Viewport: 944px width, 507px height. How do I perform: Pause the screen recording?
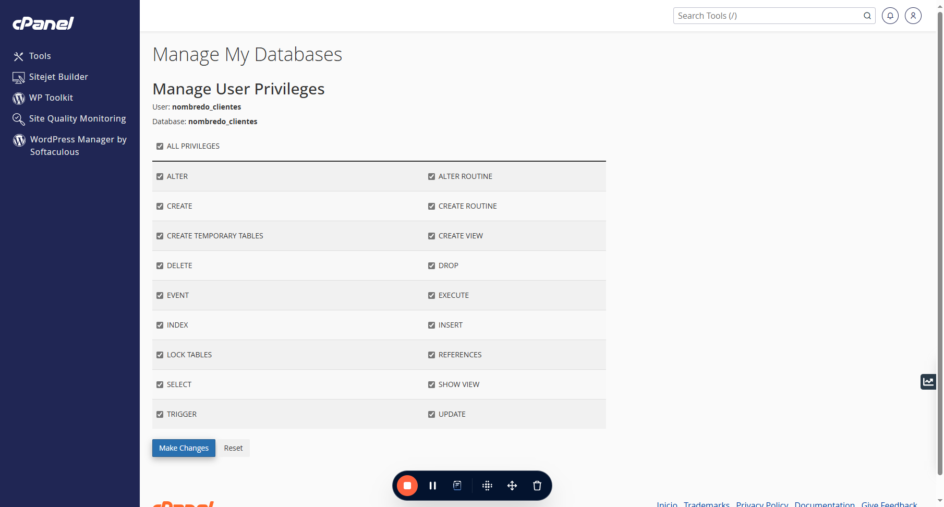coord(432,486)
